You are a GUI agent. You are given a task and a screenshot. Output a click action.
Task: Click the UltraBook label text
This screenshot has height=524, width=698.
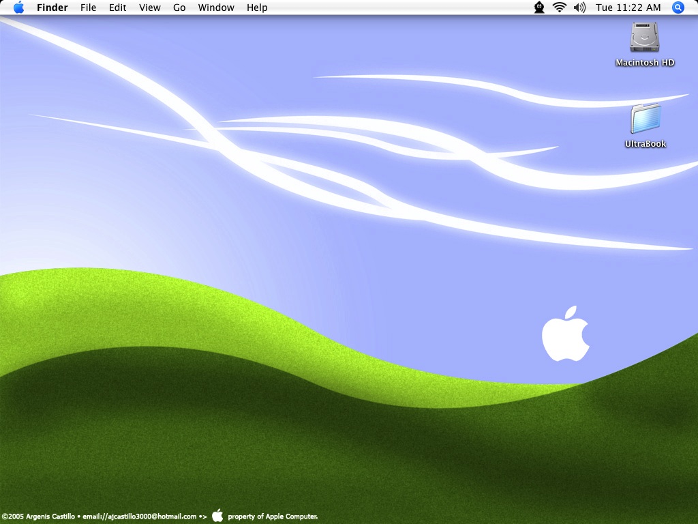(646, 144)
